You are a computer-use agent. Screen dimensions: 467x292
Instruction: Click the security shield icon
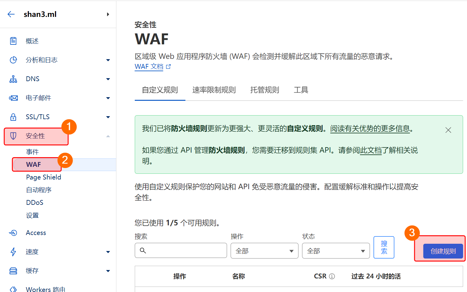click(x=13, y=136)
